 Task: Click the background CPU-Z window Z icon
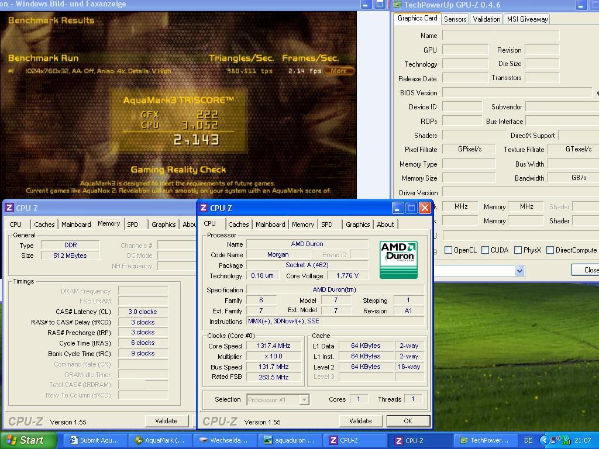(x=9, y=208)
